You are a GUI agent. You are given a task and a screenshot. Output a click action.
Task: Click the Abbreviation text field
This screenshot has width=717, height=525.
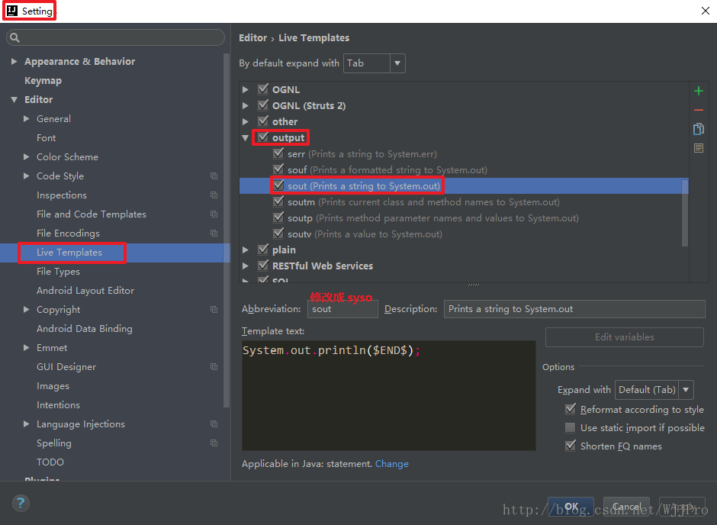(342, 309)
